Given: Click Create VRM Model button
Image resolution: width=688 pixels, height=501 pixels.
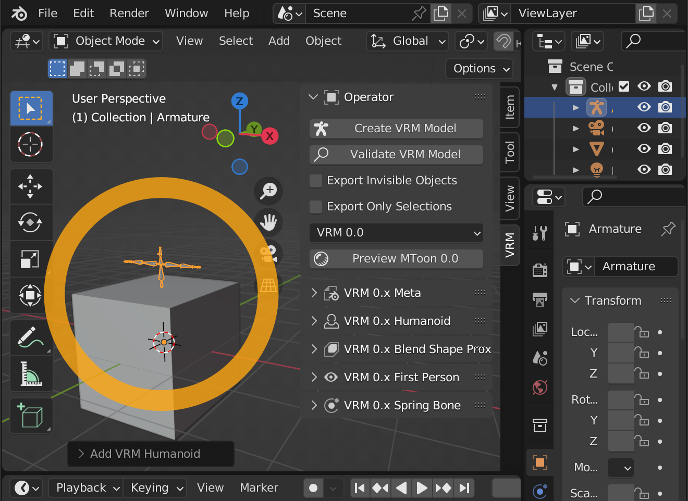Looking at the screenshot, I should coord(396,129).
